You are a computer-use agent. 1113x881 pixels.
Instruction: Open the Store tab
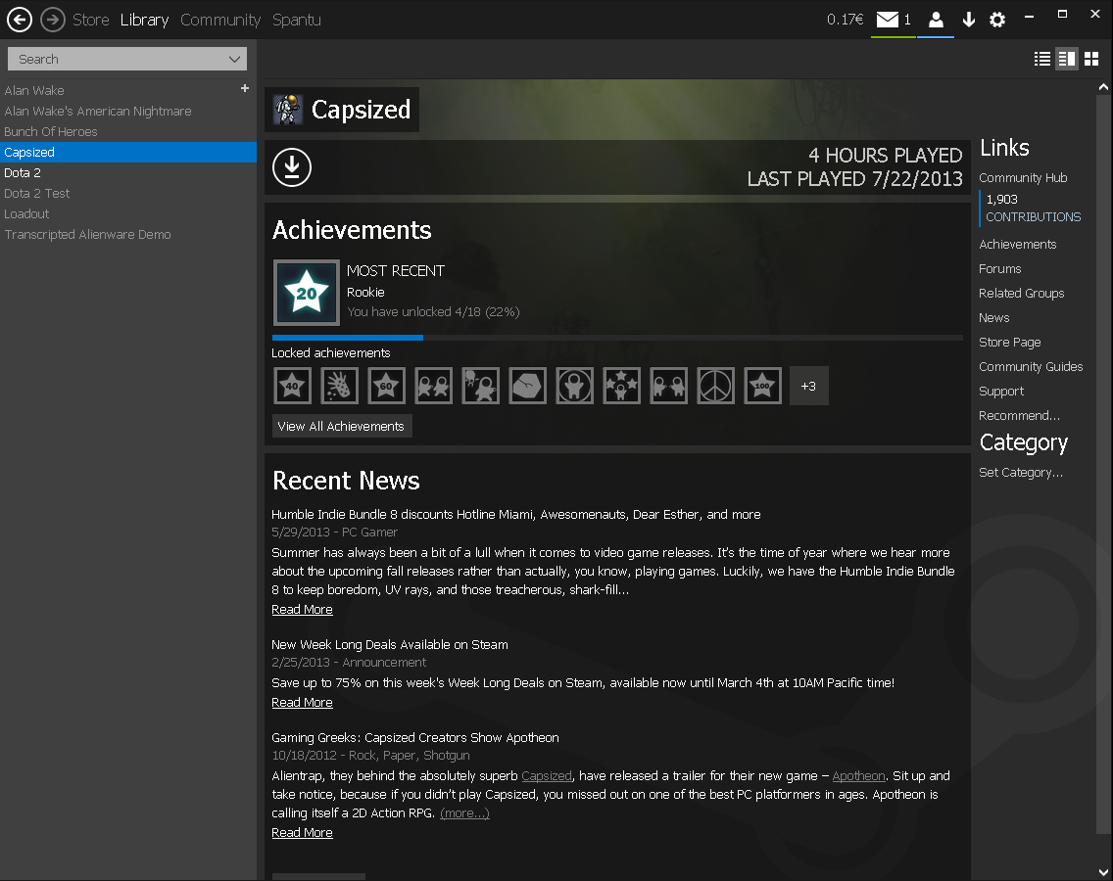pyautogui.click(x=91, y=20)
